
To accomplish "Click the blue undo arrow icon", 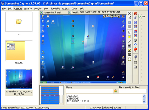I will (x=135, y=45).
